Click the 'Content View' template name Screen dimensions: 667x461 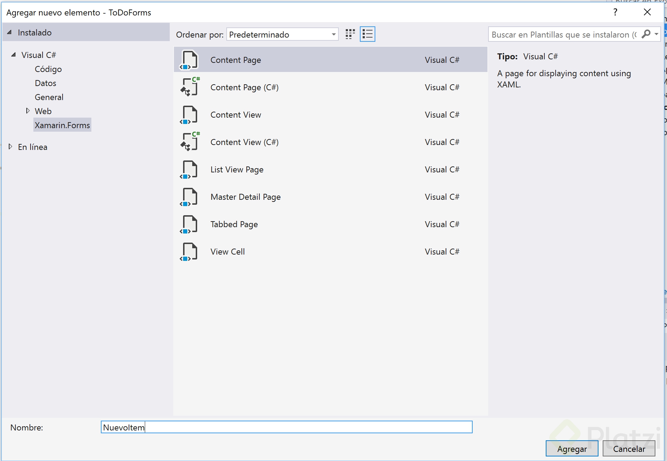pos(236,115)
